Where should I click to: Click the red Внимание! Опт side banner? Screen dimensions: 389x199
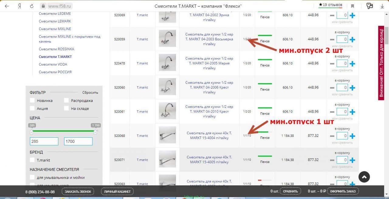[381, 62]
